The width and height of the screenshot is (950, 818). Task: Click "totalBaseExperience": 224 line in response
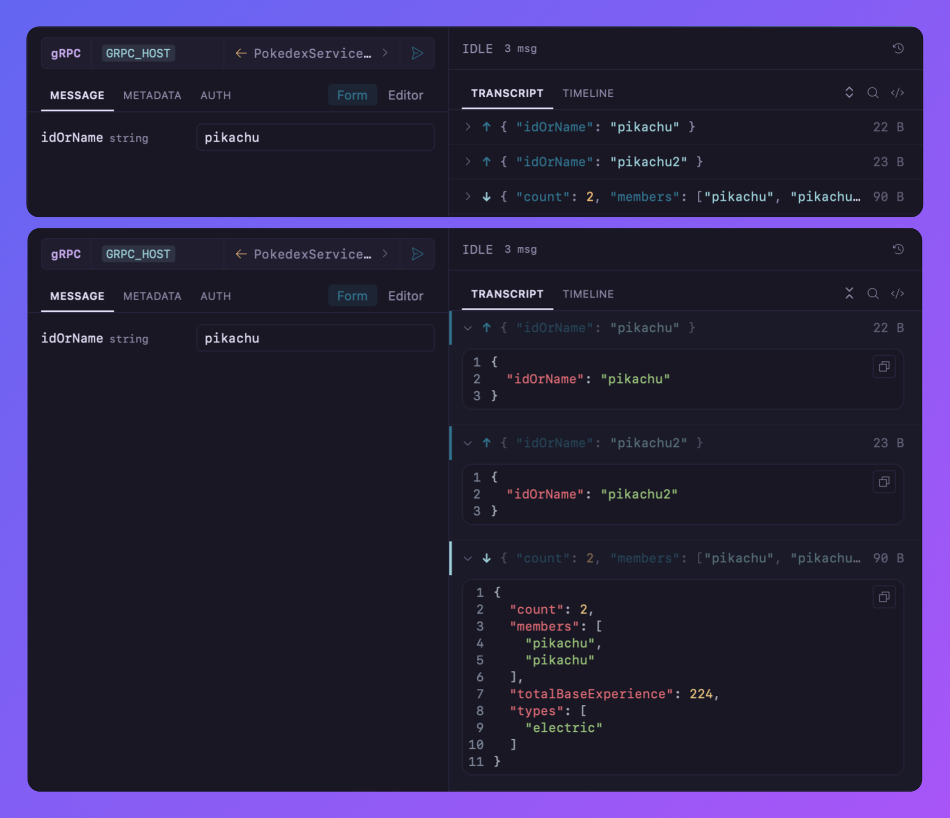(x=614, y=694)
